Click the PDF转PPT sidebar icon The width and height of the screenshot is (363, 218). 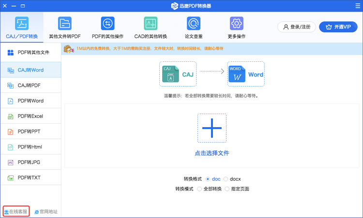[x=11, y=132]
